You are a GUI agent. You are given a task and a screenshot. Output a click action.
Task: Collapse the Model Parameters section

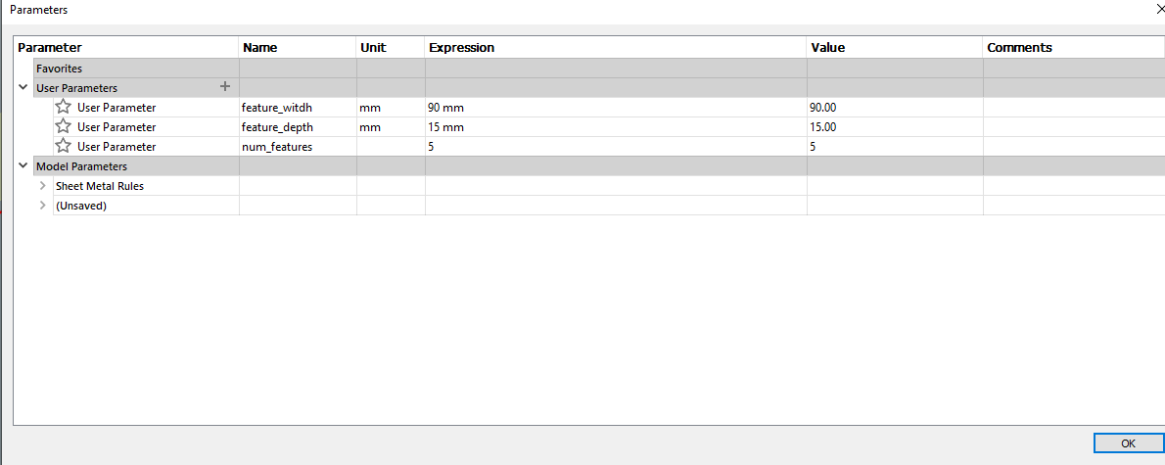click(23, 166)
